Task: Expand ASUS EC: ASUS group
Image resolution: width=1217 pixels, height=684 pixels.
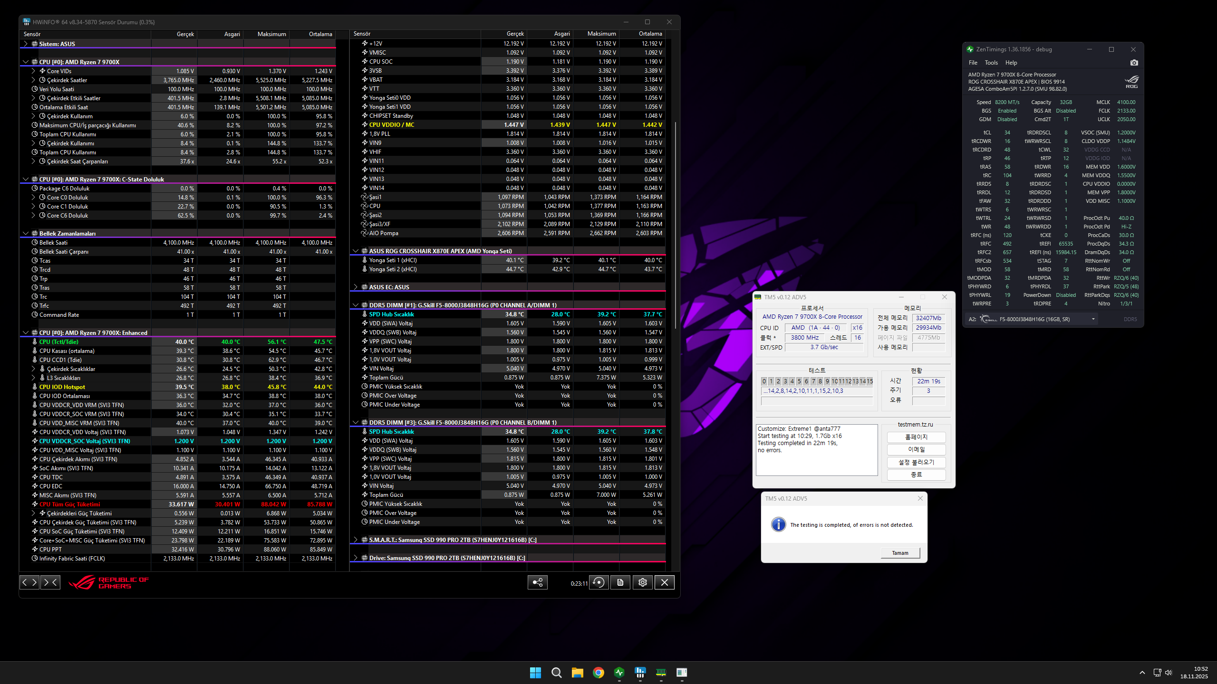Action: click(355, 287)
